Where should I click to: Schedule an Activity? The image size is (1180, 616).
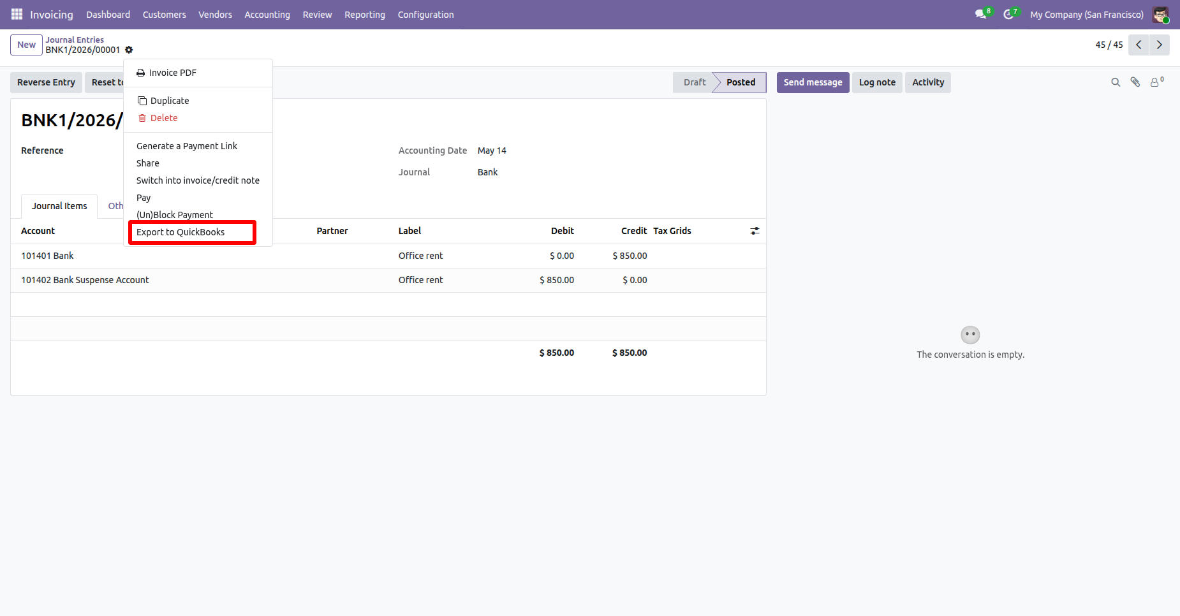point(928,82)
